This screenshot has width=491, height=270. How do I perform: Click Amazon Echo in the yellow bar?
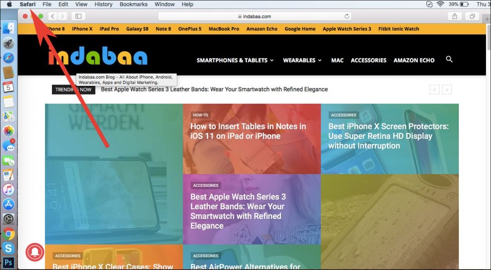262,29
